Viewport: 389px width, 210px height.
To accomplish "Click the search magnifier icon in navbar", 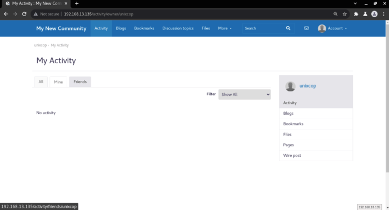I will pyautogui.click(x=288, y=28).
